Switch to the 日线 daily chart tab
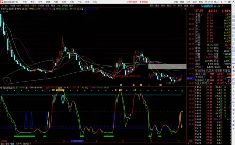 click(x=47, y=6)
